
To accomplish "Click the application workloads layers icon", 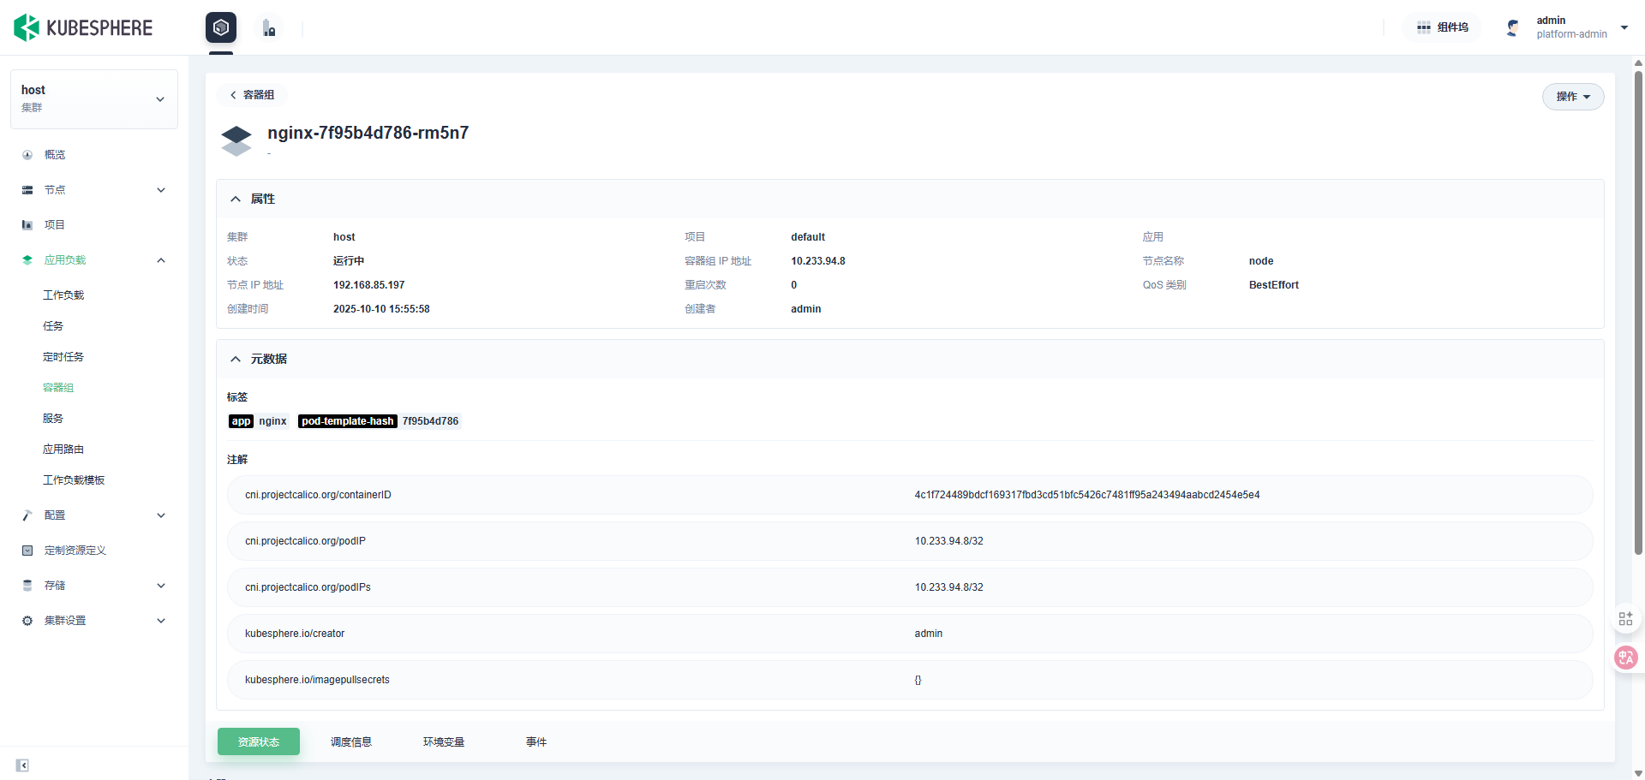I will 27,260.
